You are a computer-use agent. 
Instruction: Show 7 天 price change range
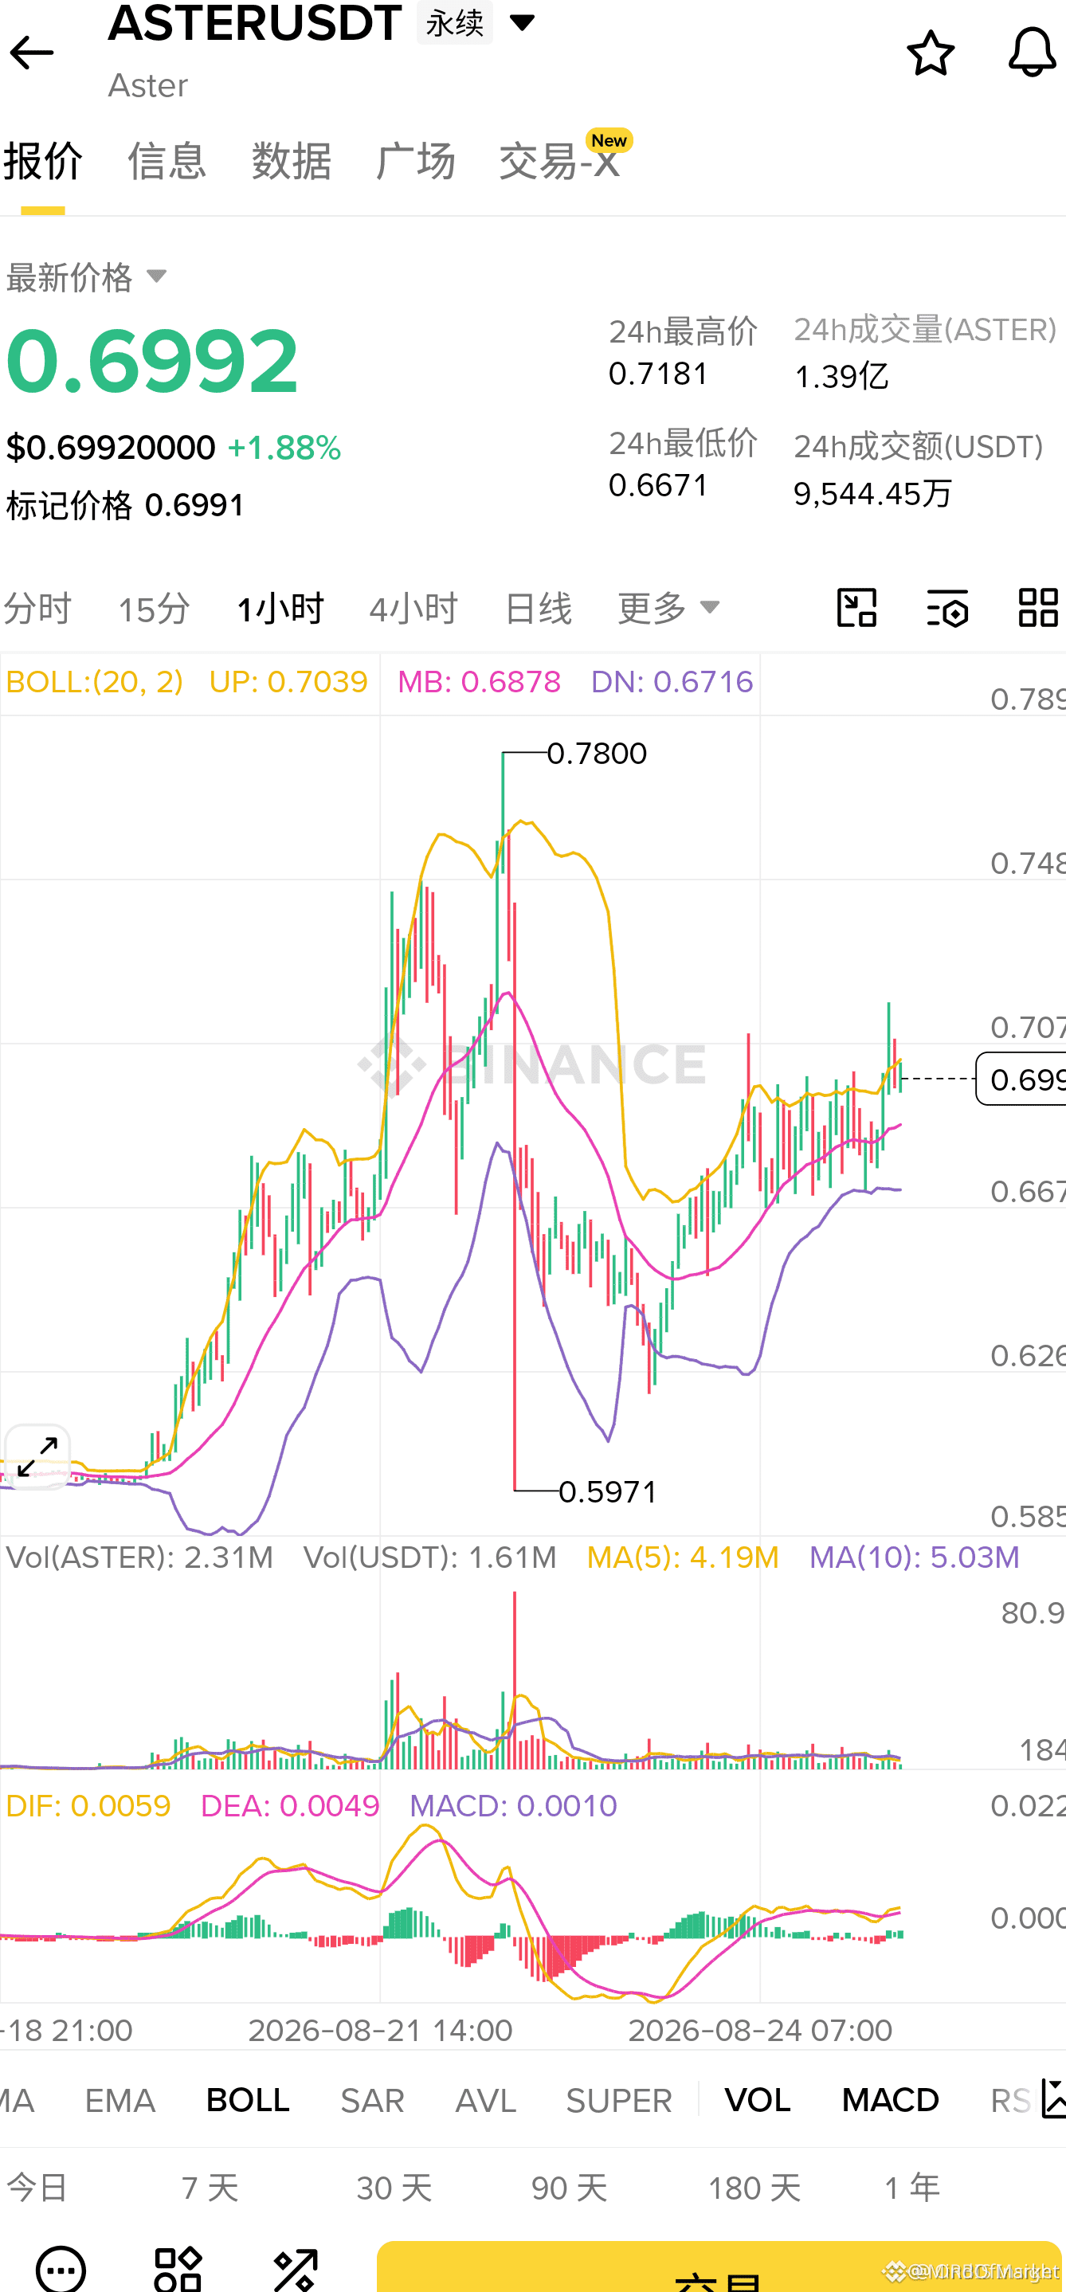tap(211, 2188)
